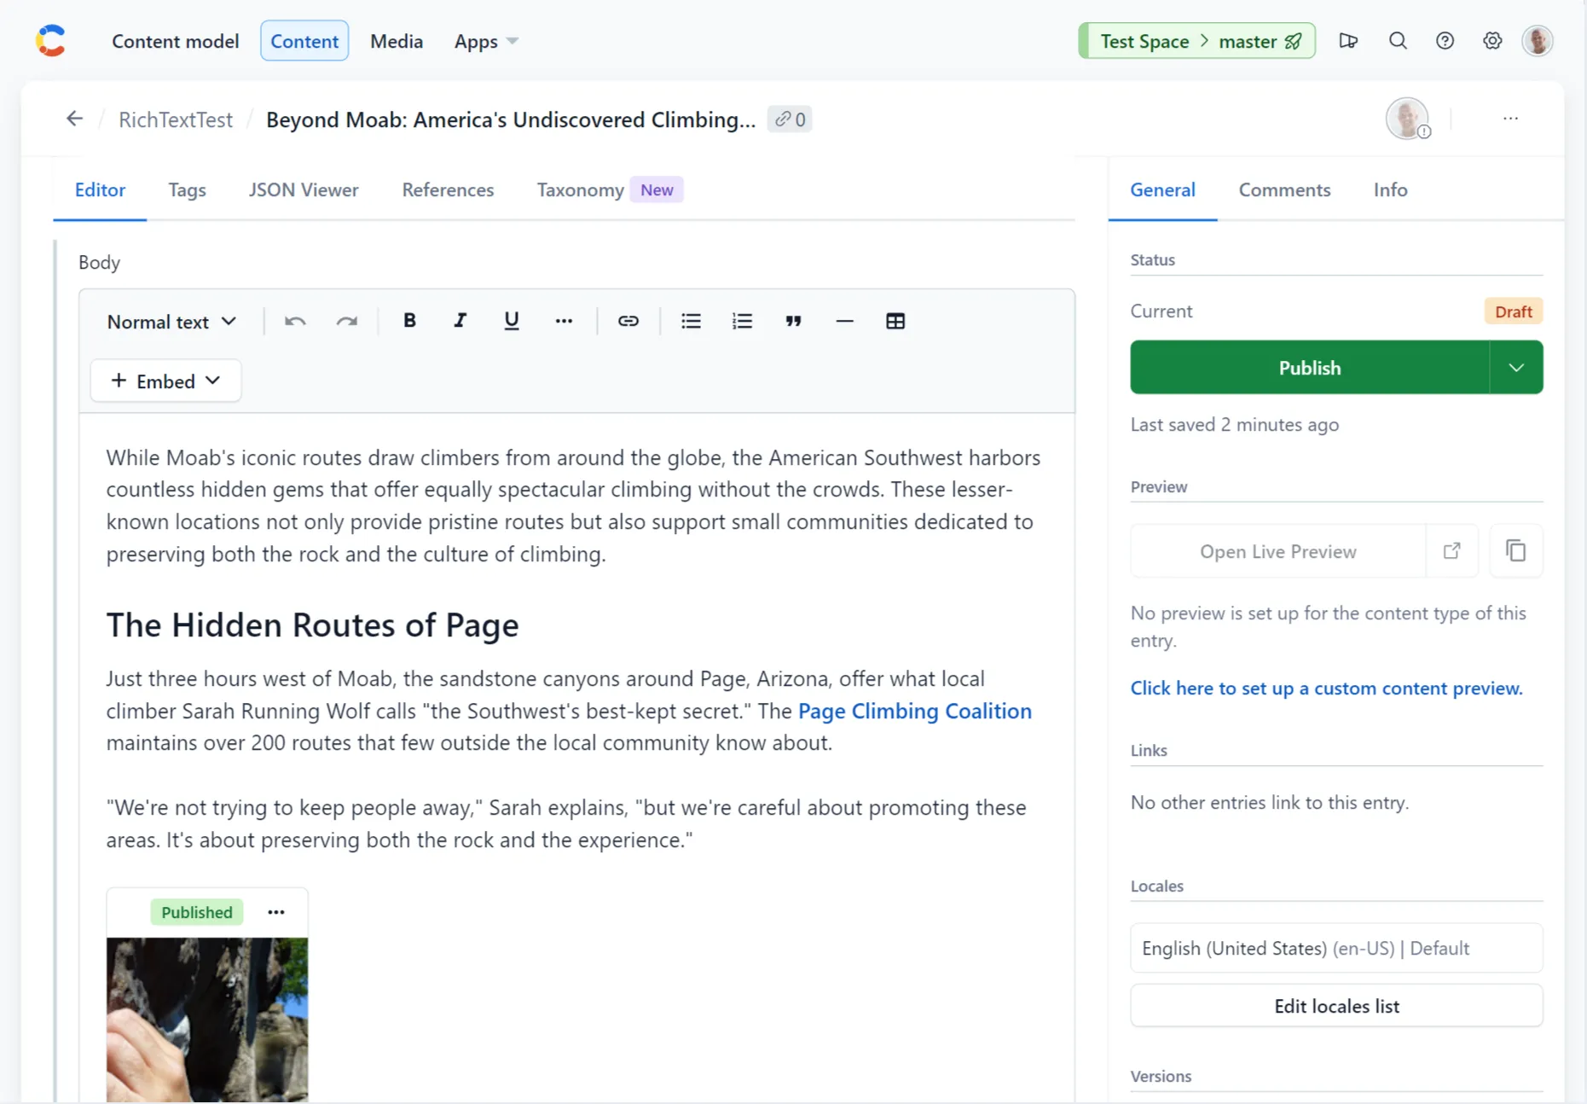Image resolution: width=1587 pixels, height=1104 pixels.
Task: Click 'No other entries link to this entry.'
Action: coord(1269,802)
